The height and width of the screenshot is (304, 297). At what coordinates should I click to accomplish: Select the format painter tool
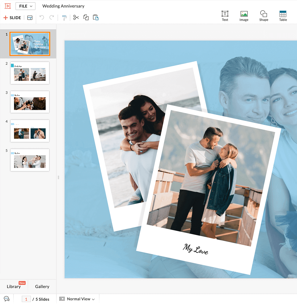(64, 18)
